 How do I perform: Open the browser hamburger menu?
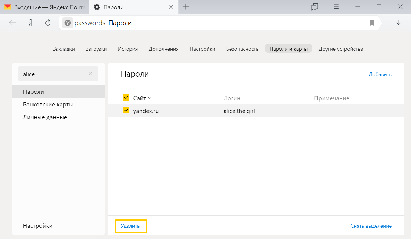[x=336, y=7]
